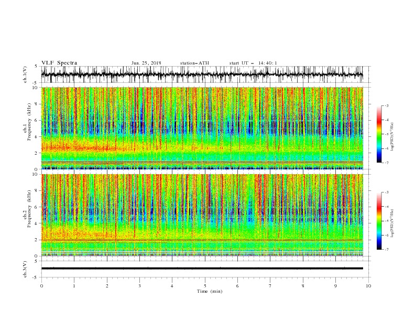The height and width of the screenshot is (321, 415).
Task: Click the "6" kHz tick of ch.1 frequency axis
Action: [37, 120]
